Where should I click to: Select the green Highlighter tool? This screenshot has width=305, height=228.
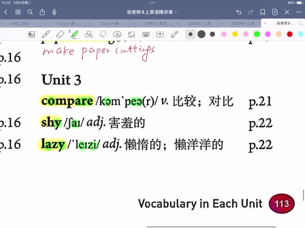click(x=74, y=35)
